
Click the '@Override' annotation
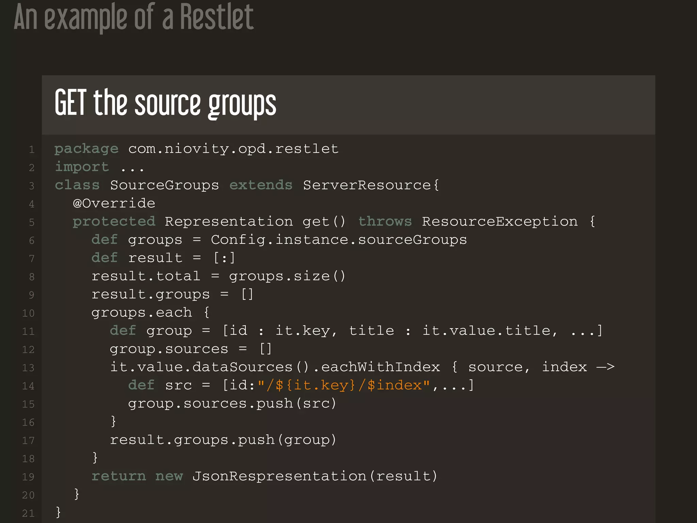[114, 203]
